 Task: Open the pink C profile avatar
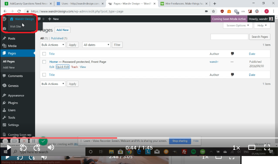click(267, 11)
